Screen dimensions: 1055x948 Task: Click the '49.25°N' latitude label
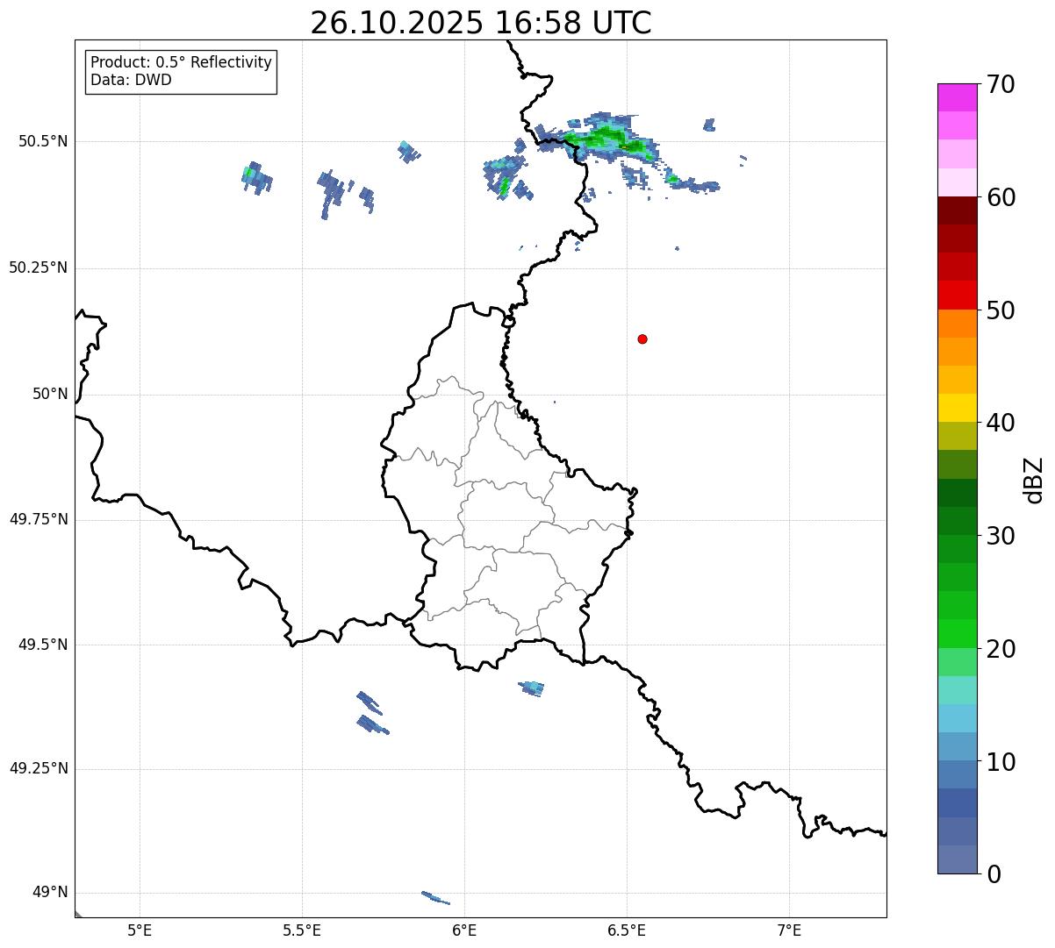point(39,769)
